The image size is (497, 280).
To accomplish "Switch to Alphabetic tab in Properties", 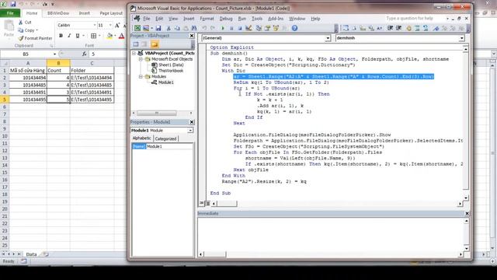I will point(141,138).
